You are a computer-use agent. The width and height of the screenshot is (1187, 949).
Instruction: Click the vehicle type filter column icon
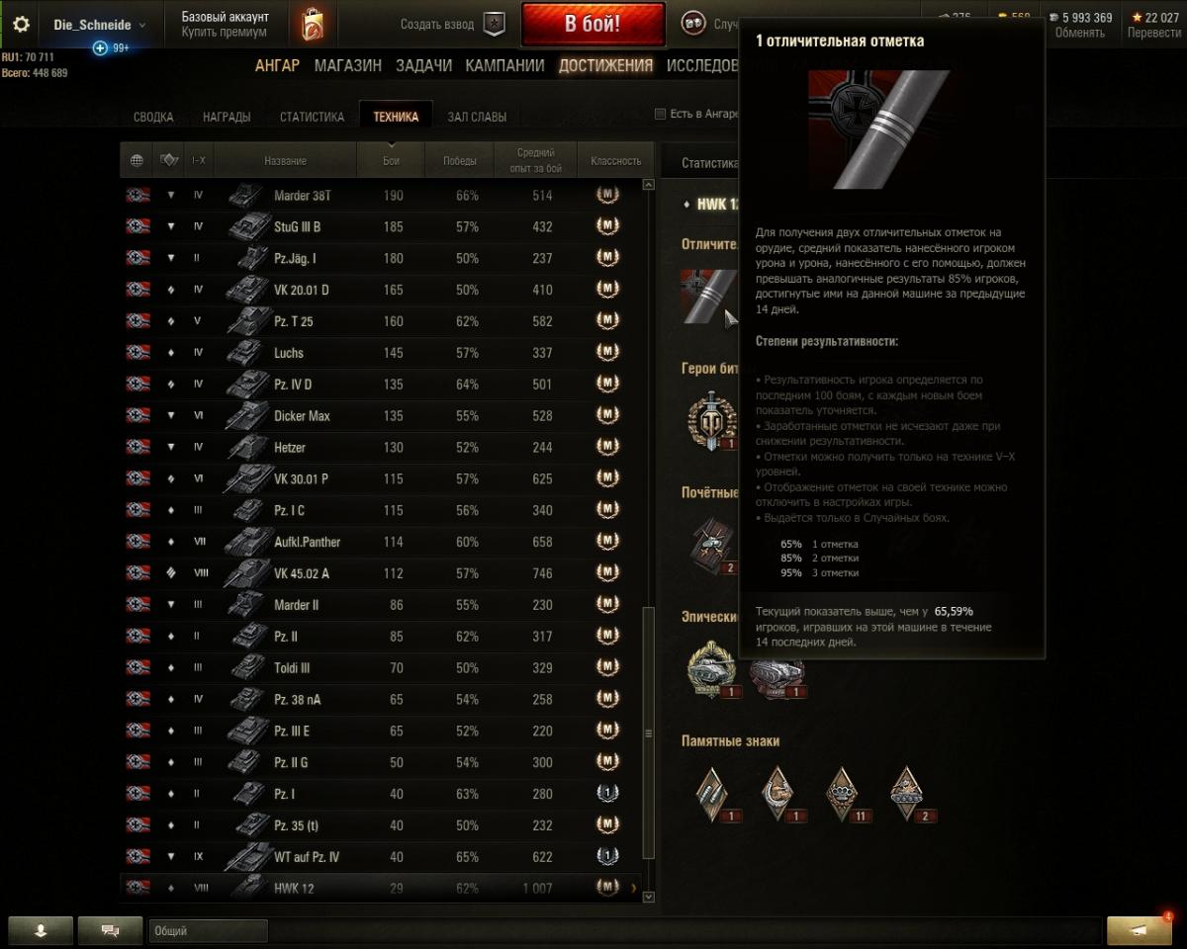point(169,160)
